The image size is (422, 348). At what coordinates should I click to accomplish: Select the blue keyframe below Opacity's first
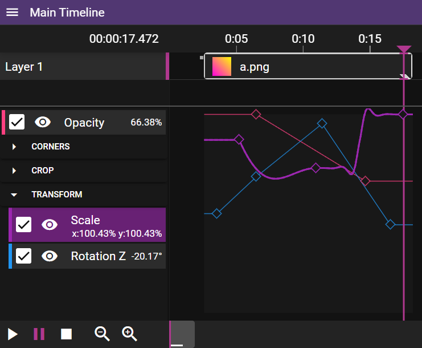[256, 176]
